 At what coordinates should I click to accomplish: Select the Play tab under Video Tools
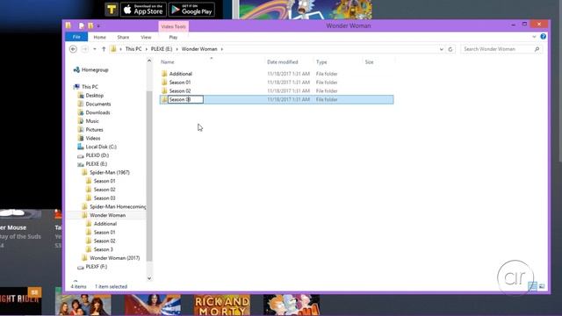point(173,37)
